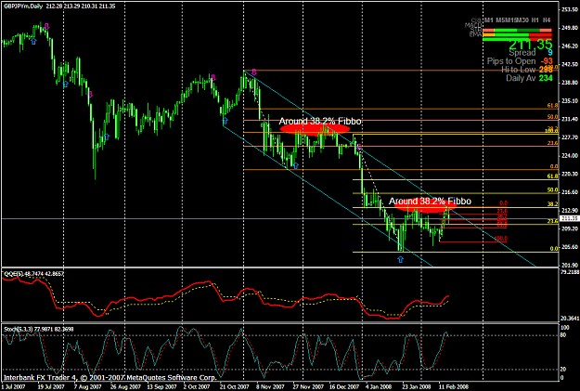This screenshot has height=391, width=580.
Task: Click the Stoch(5,3,3) indicator label
Action: [38, 329]
